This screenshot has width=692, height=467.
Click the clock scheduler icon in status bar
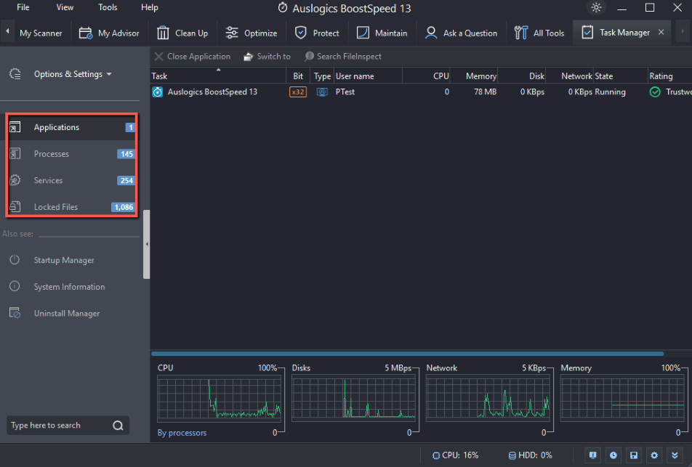click(x=613, y=455)
